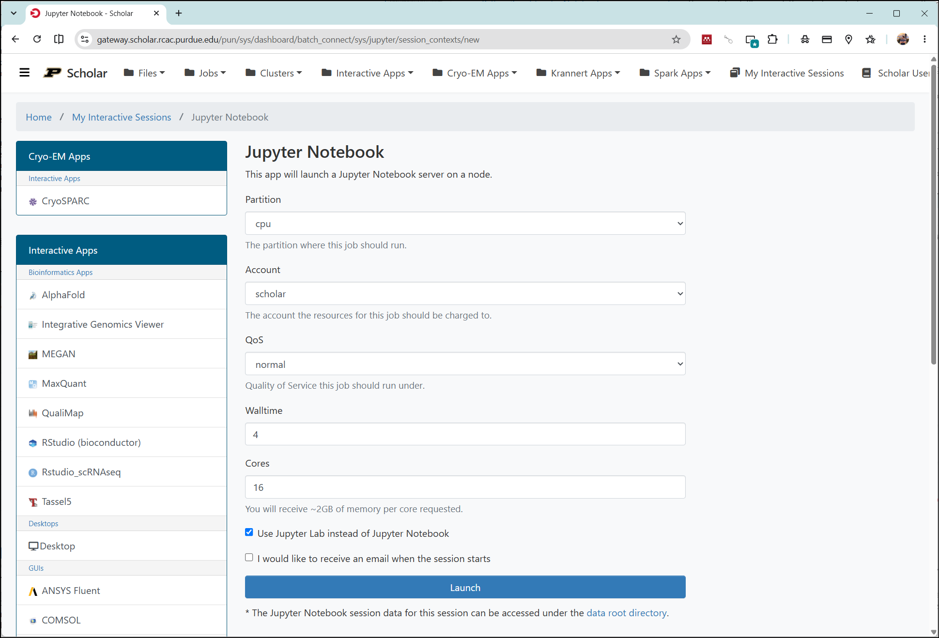Click the Cores input field
This screenshot has height=638, width=939.
tap(465, 487)
